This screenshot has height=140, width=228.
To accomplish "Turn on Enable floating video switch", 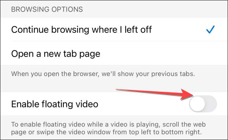I will click(203, 104).
